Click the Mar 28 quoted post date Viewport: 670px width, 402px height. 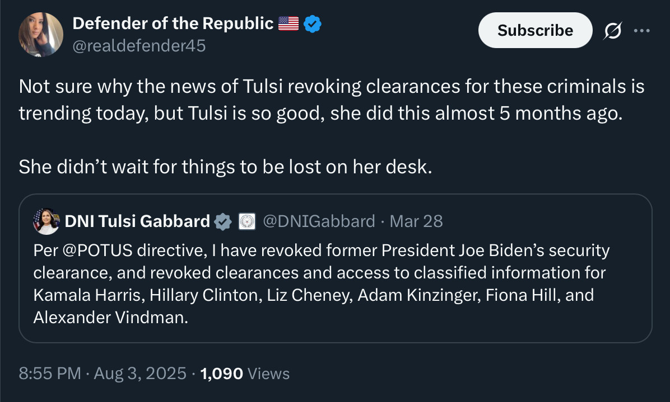coord(416,221)
